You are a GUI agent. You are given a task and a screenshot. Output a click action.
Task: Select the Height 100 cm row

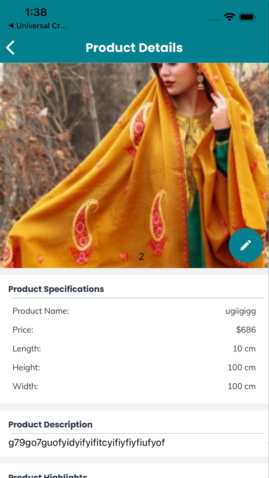[134, 367]
